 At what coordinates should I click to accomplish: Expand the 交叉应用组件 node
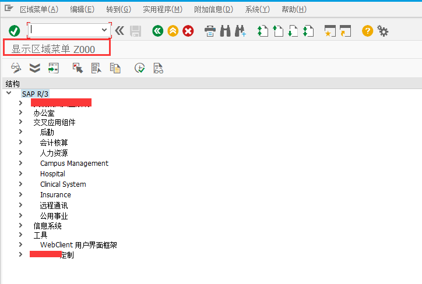click(x=20, y=122)
